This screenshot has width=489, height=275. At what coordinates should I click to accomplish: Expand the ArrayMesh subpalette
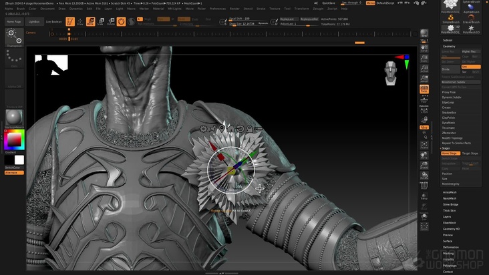(x=450, y=192)
